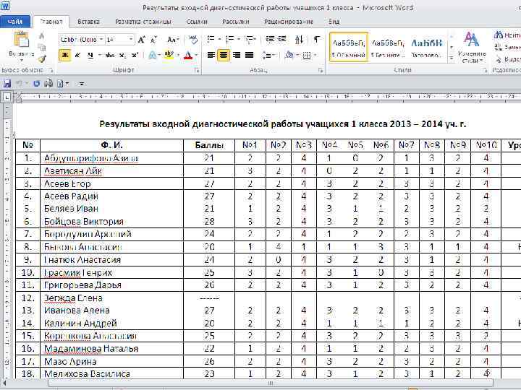
Task: Open Font dialog launcher
Action: click(x=197, y=70)
